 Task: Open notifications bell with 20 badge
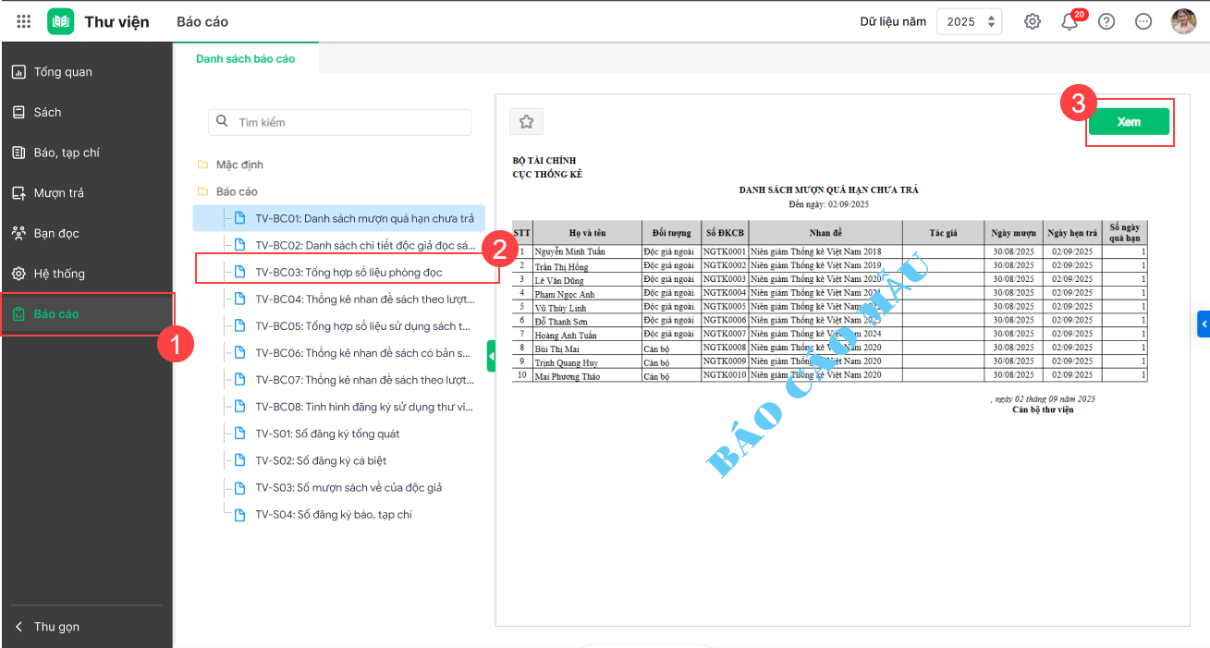(x=1071, y=20)
